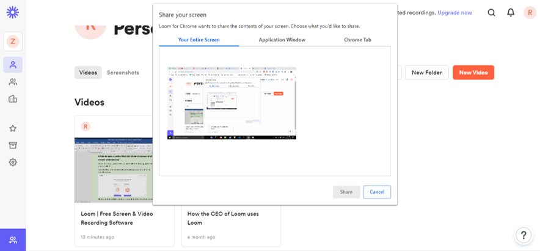Switch to Application Window tab

tap(282, 40)
